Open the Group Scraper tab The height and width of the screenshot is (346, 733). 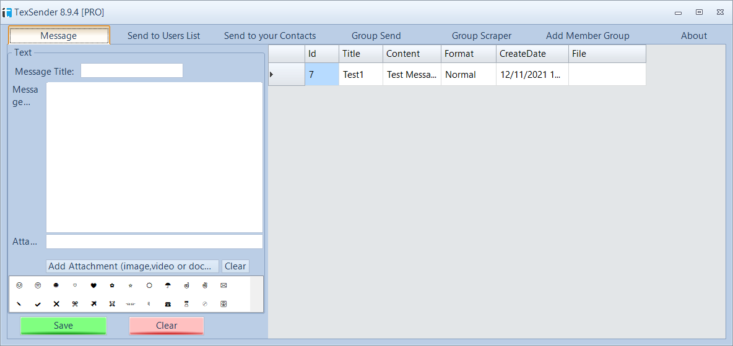click(482, 35)
